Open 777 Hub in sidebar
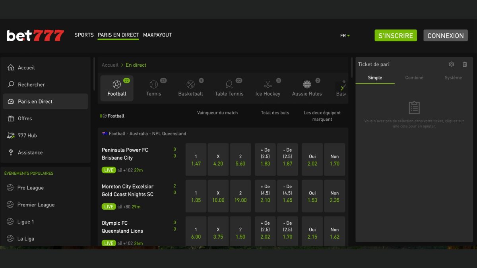Screen dimensions: 477x268 45,135
